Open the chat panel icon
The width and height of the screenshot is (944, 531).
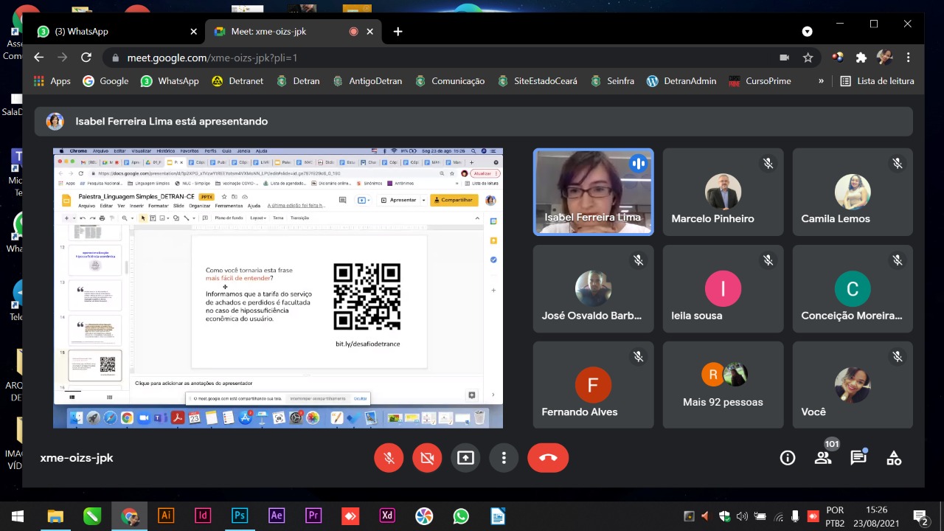pyautogui.click(x=858, y=458)
